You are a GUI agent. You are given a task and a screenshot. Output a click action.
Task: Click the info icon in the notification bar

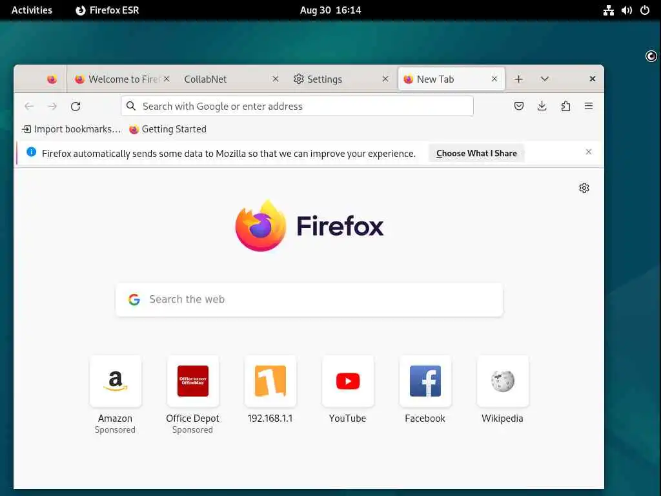tap(31, 152)
